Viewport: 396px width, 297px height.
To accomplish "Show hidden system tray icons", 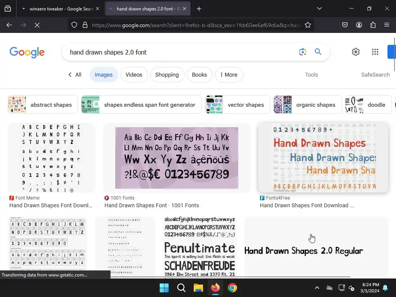I will (x=317, y=288).
